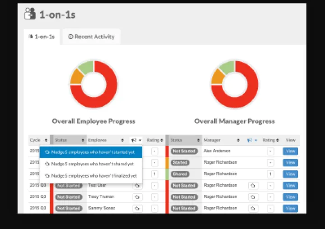Click View button for Alex Anderson row
The height and width of the screenshot is (229, 325).
coord(290,151)
